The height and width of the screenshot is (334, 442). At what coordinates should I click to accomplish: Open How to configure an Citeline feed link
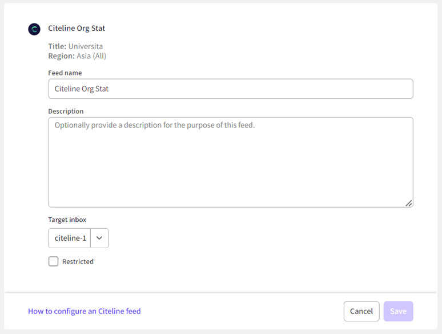(x=85, y=311)
